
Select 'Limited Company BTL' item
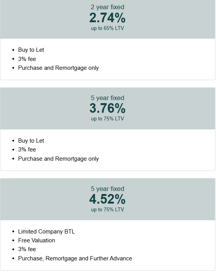coord(46,232)
